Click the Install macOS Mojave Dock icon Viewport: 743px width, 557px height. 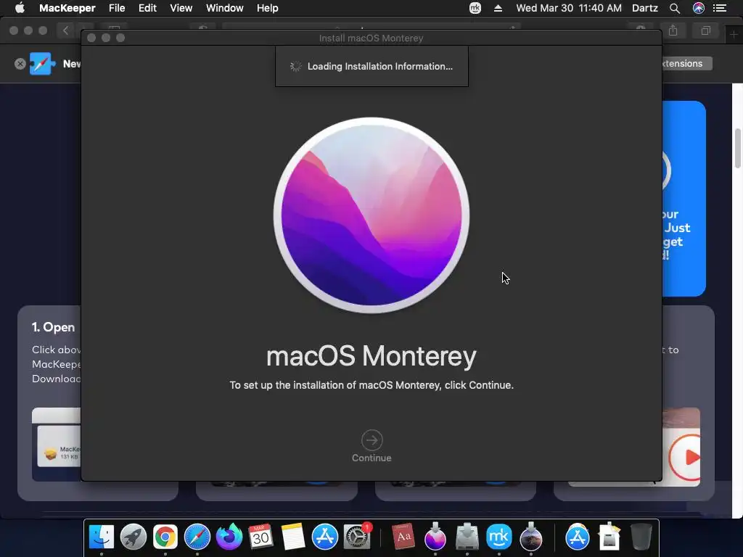click(530, 537)
